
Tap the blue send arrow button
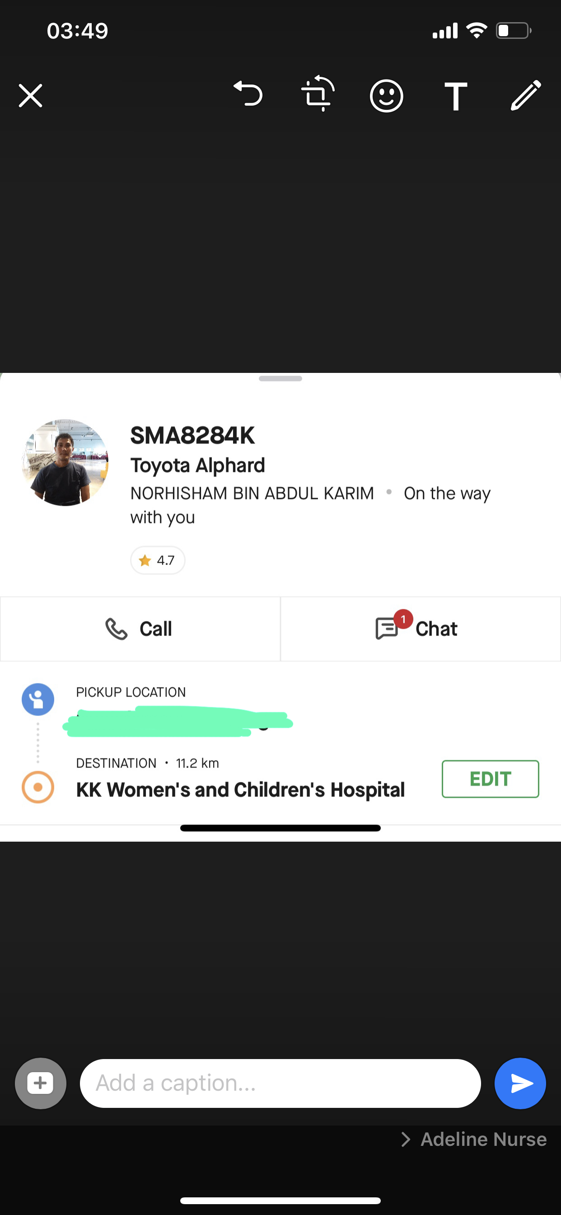(520, 1083)
